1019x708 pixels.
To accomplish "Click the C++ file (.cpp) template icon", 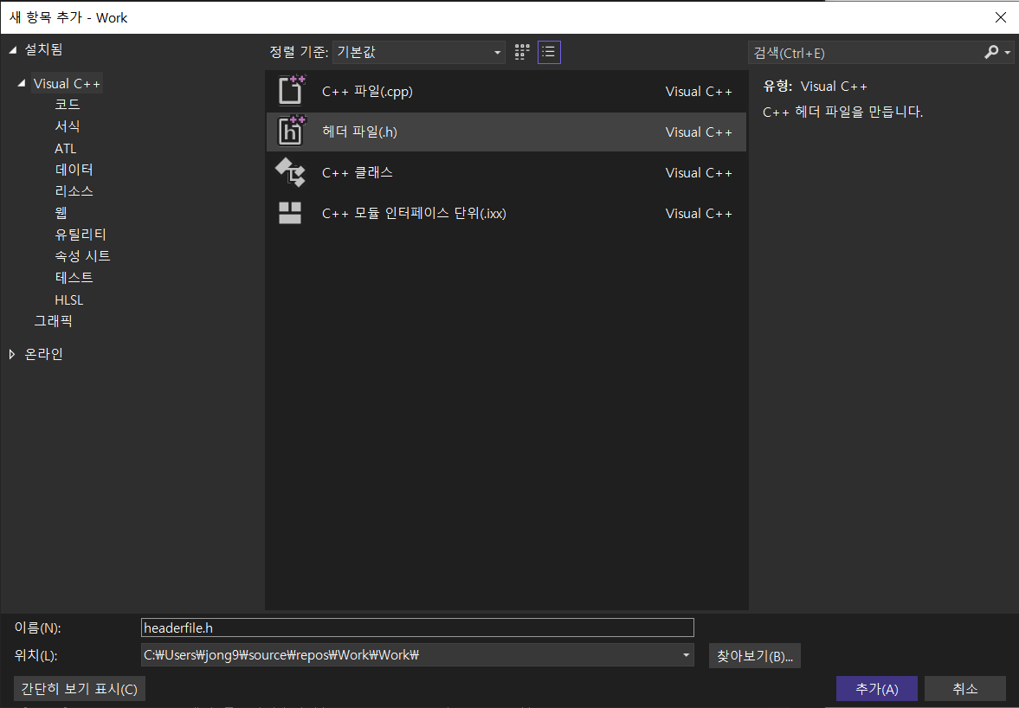I will (291, 90).
